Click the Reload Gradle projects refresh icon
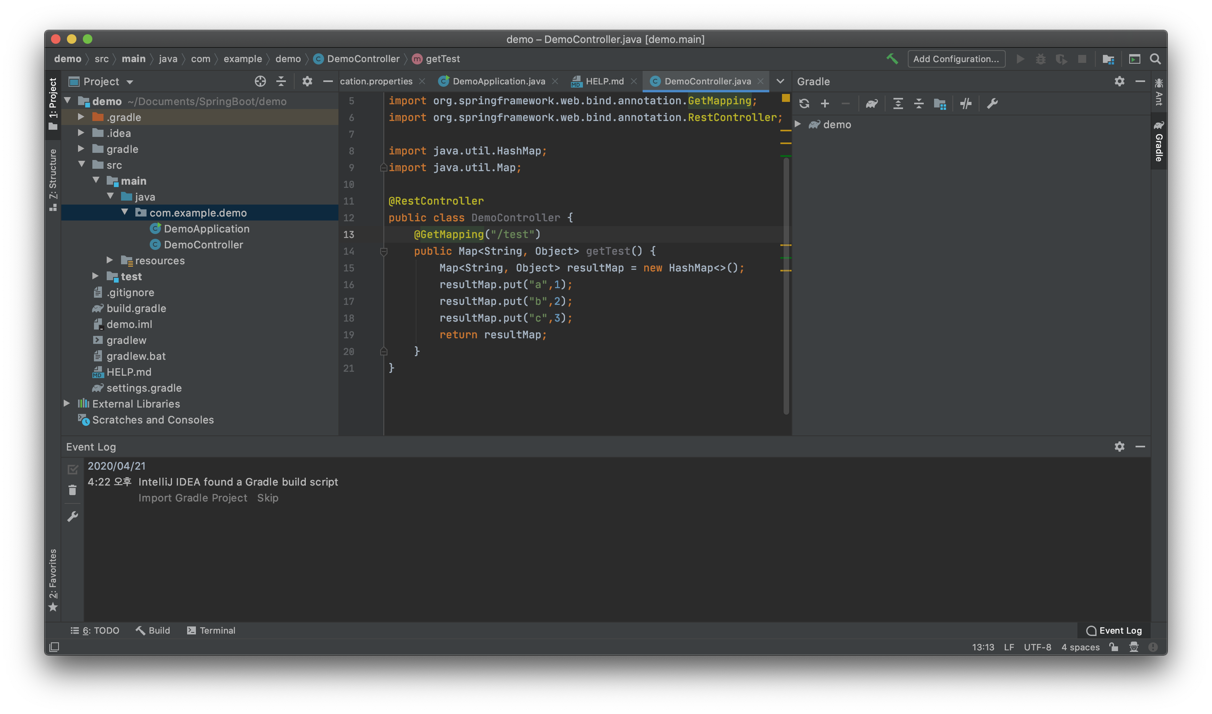This screenshot has width=1212, height=714. tap(804, 103)
